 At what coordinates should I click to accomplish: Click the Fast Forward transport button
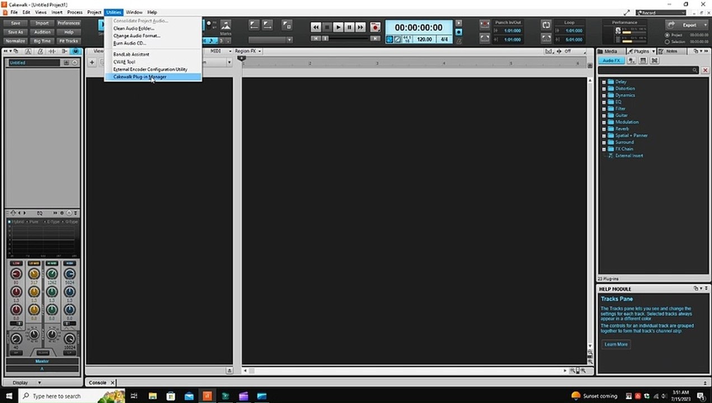tap(360, 27)
